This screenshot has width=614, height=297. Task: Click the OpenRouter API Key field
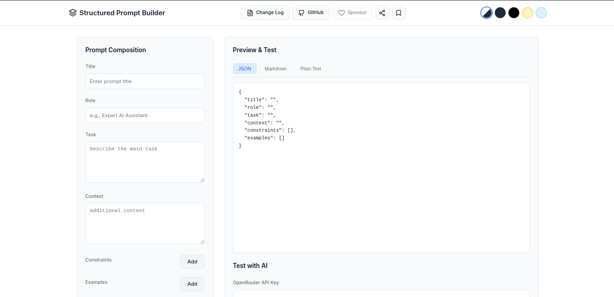point(381,295)
